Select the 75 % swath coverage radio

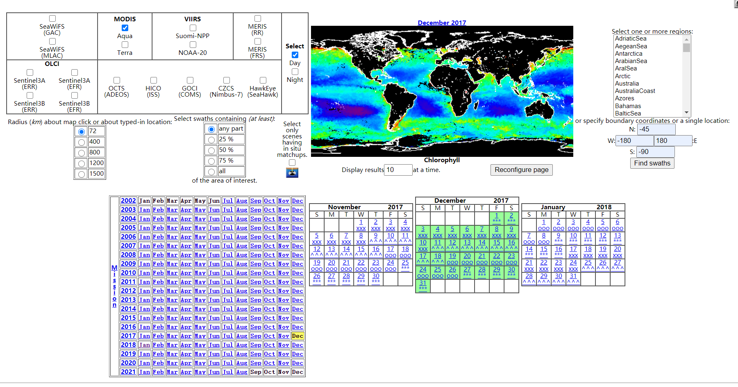(x=211, y=161)
